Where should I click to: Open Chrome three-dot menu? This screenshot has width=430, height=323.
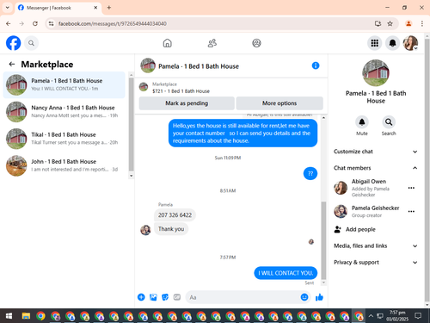[422, 23]
